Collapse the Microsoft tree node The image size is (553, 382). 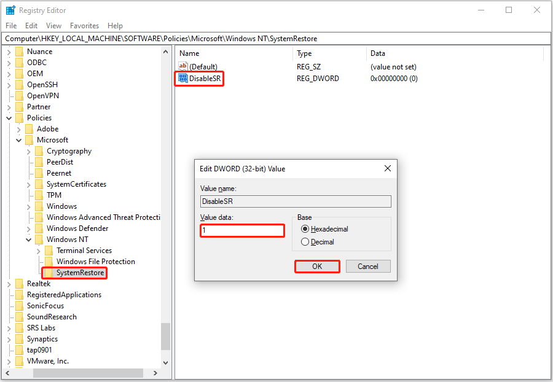(18, 140)
